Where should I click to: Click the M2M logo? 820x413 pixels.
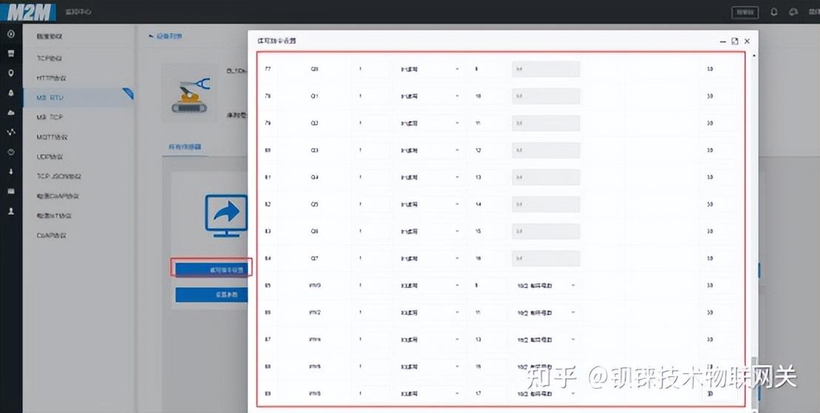pyautogui.click(x=29, y=12)
